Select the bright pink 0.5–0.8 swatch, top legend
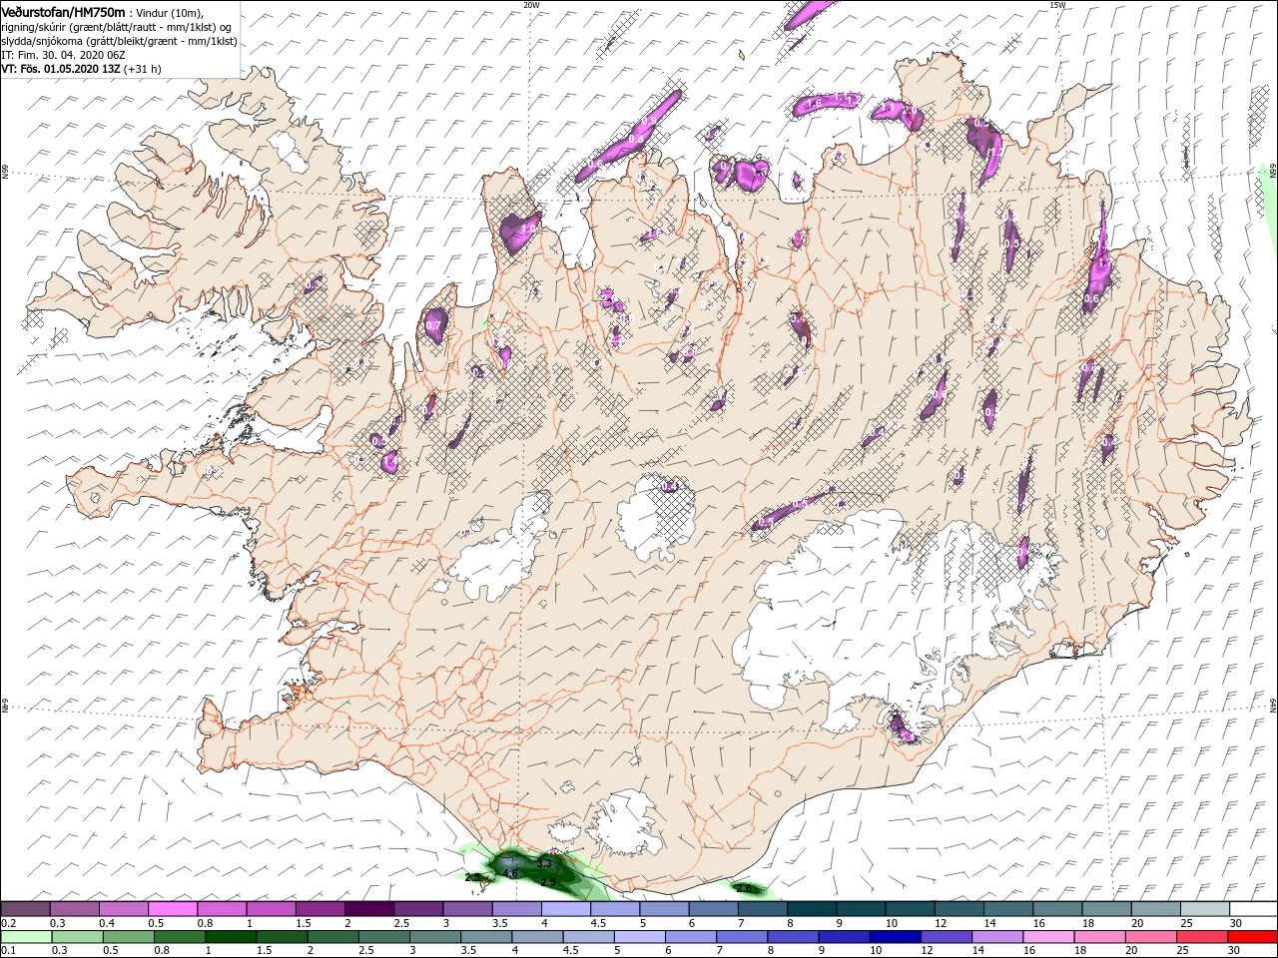The image size is (1278, 958). (x=172, y=909)
